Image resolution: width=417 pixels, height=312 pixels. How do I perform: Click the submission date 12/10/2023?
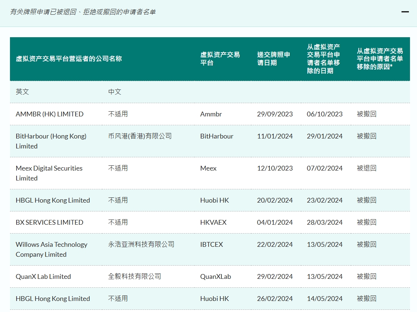pyautogui.click(x=275, y=168)
